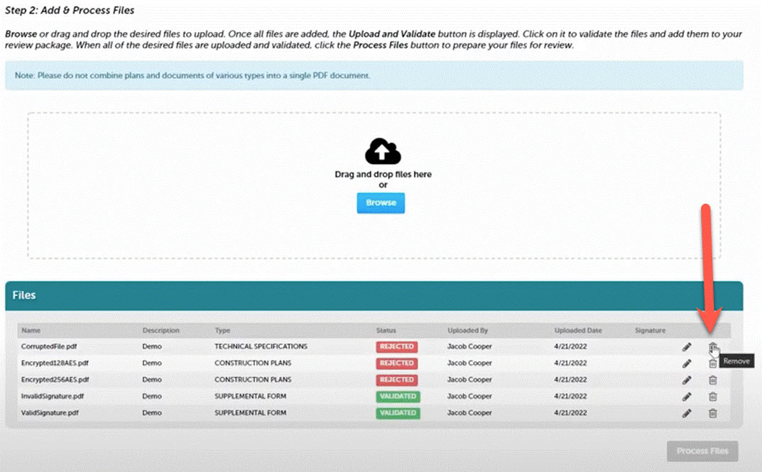The width and height of the screenshot is (762, 472).
Task: Click the Status column header
Action: 386,331
